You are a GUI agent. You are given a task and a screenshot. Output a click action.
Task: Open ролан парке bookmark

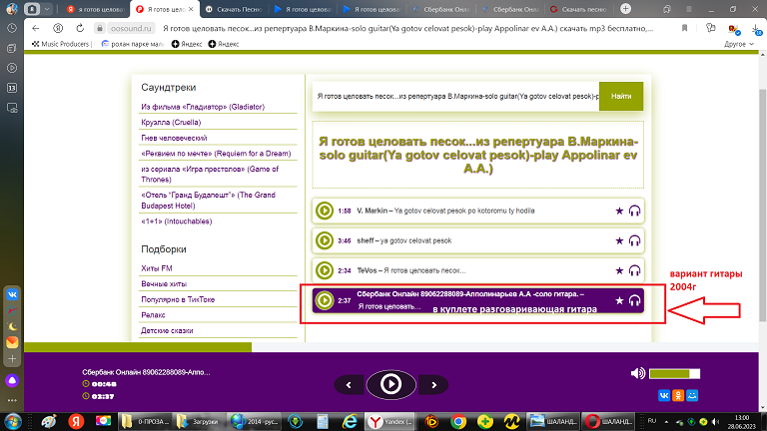pos(133,44)
